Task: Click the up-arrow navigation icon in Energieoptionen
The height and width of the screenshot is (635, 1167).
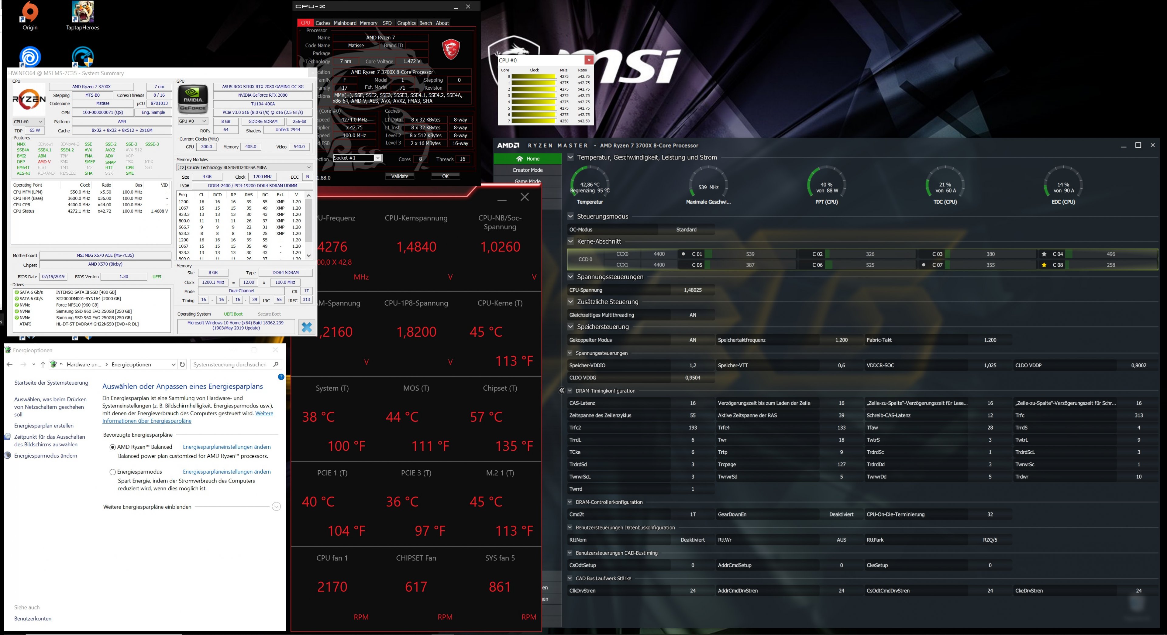Action: coord(43,365)
